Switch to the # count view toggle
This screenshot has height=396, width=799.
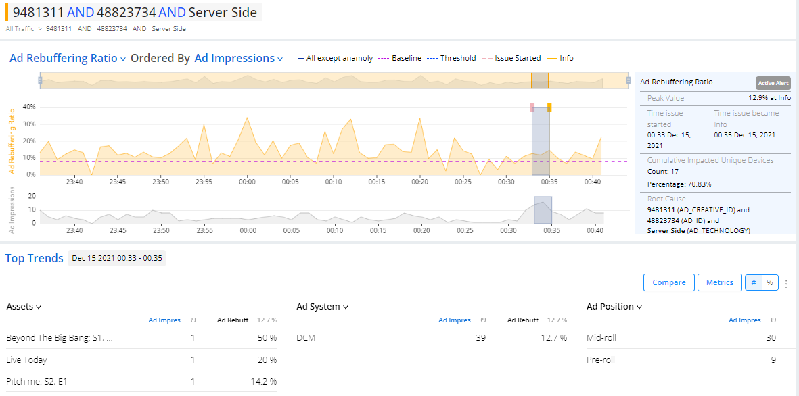point(753,282)
